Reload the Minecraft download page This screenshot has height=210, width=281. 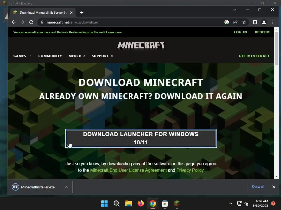click(31, 22)
